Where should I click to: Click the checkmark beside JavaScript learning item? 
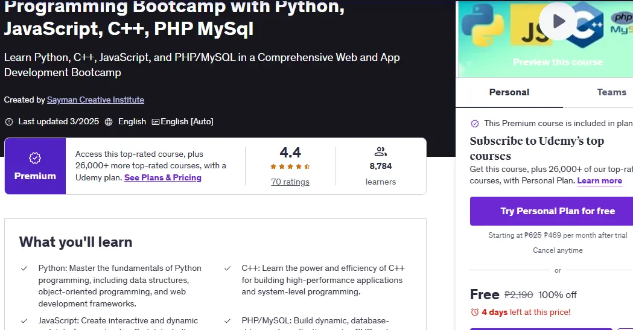coord(24,321)
